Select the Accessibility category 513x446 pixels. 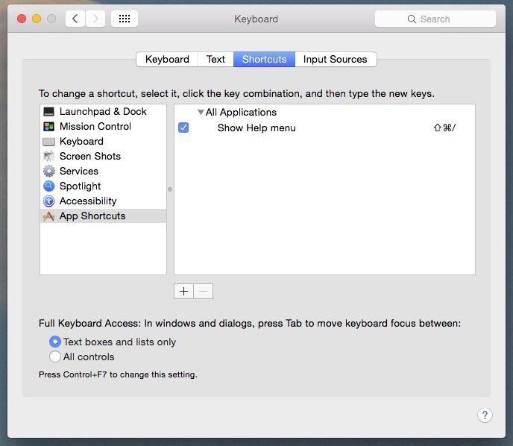pyautogui.click(x=103, y=201)
